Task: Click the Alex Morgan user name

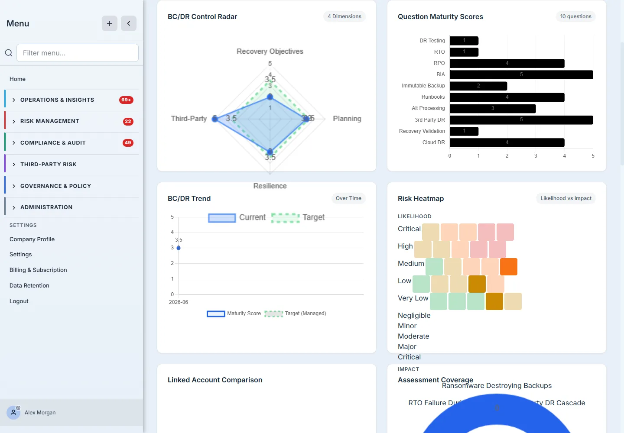Action: coord(40,413)
